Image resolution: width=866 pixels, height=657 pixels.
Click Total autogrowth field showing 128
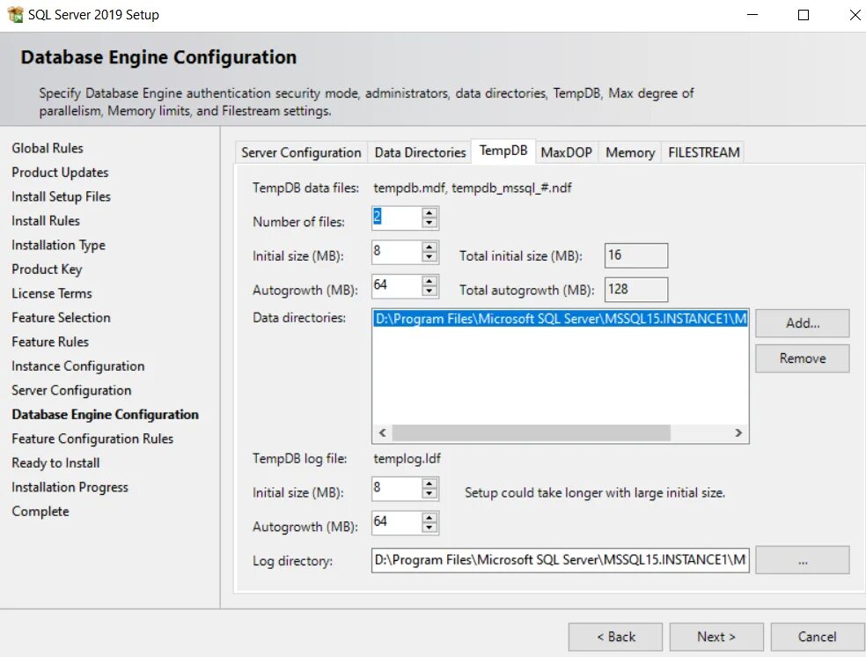[636, 290]
